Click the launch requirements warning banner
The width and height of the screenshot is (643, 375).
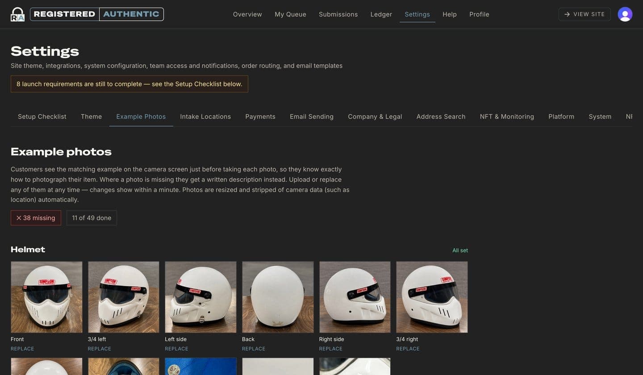coord(129,84)
